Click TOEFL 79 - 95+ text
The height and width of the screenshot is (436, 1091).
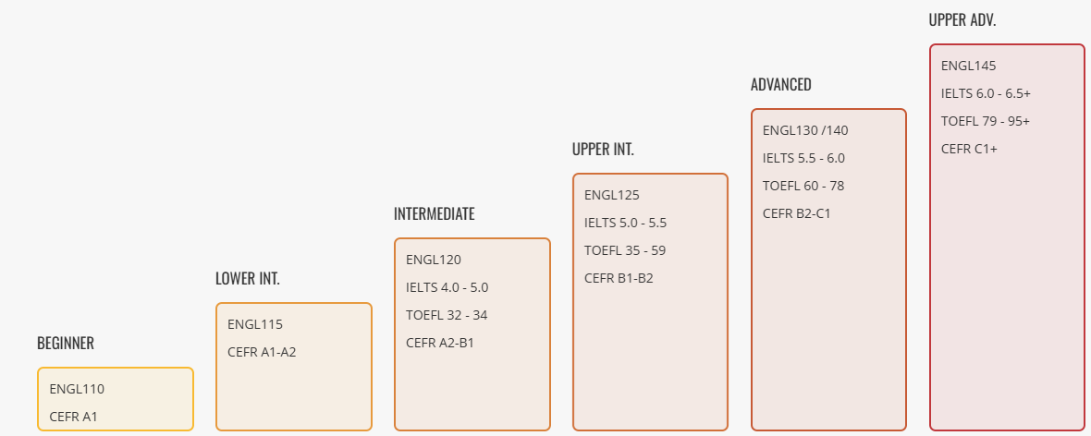986,121
